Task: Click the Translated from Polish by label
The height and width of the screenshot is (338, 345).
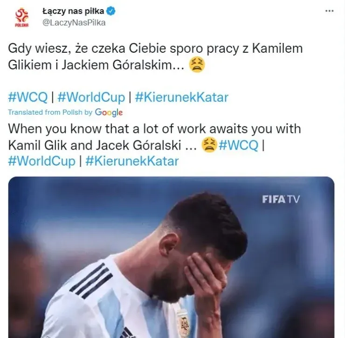Action: (x=50, y=112)
